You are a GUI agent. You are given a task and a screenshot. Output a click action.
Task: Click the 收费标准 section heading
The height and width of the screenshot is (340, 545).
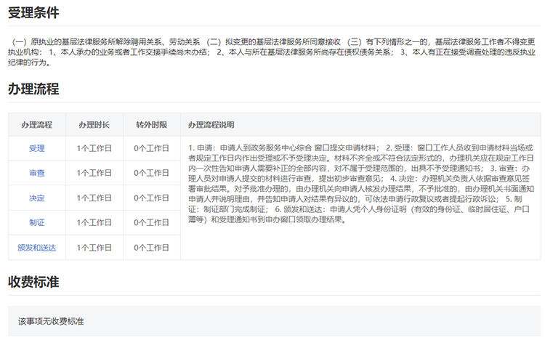click(33, 281)
